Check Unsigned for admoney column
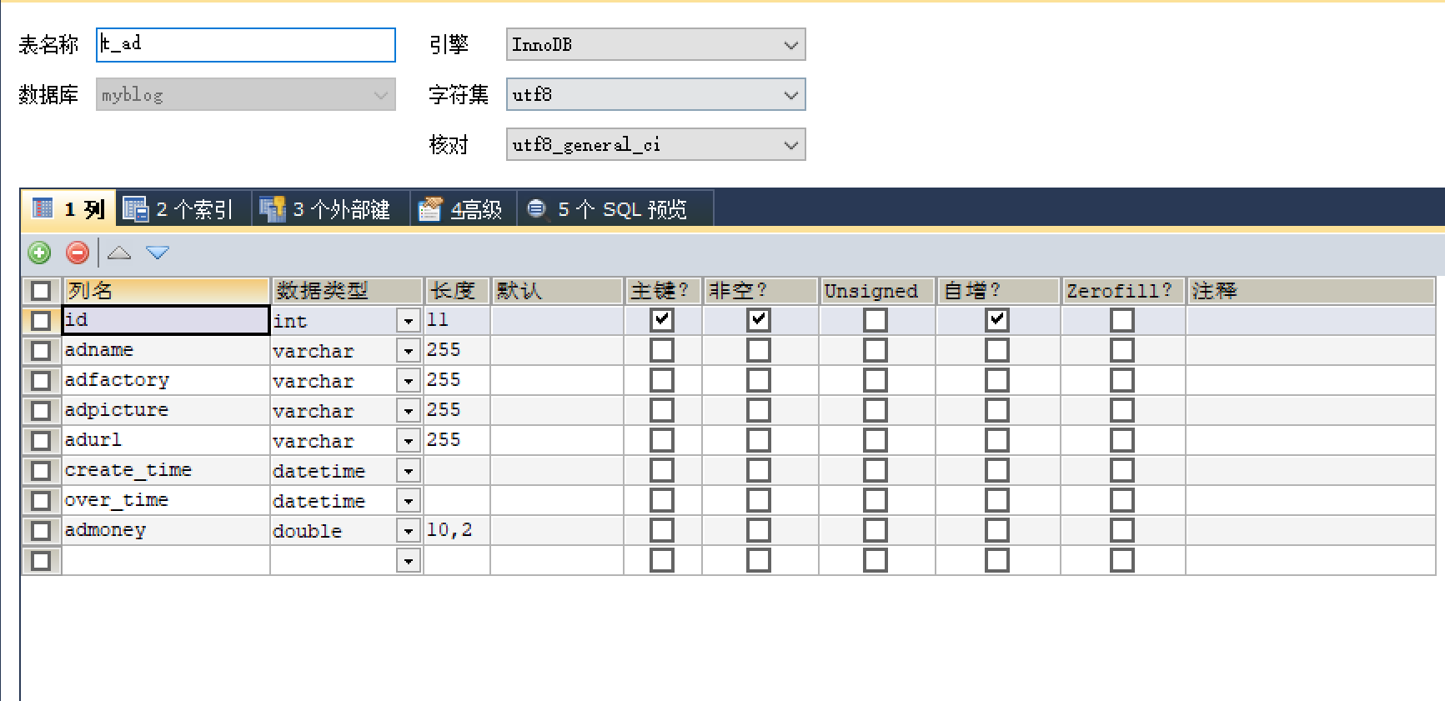 point(876,530)
